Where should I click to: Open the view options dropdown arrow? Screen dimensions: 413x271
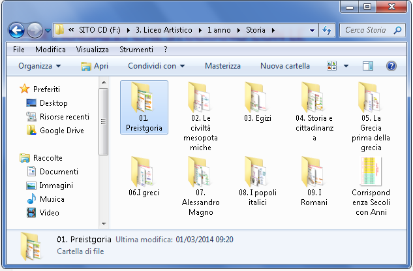[x=346, y=66]
